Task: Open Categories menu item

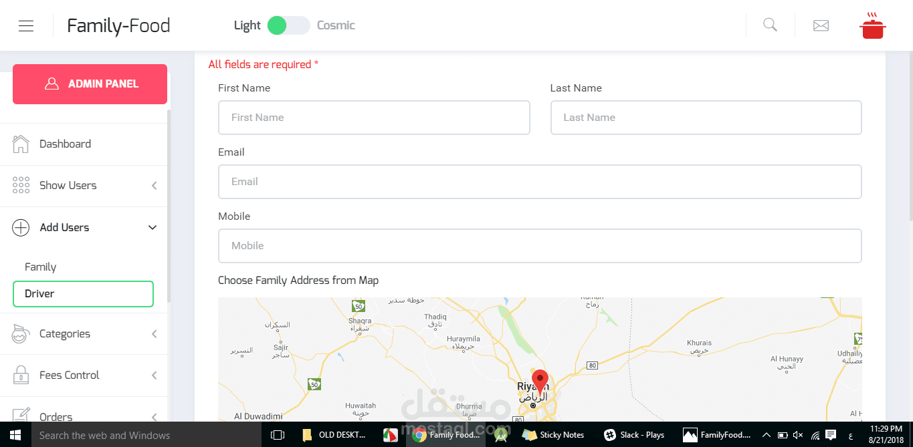Action: (x=84, y=334)
